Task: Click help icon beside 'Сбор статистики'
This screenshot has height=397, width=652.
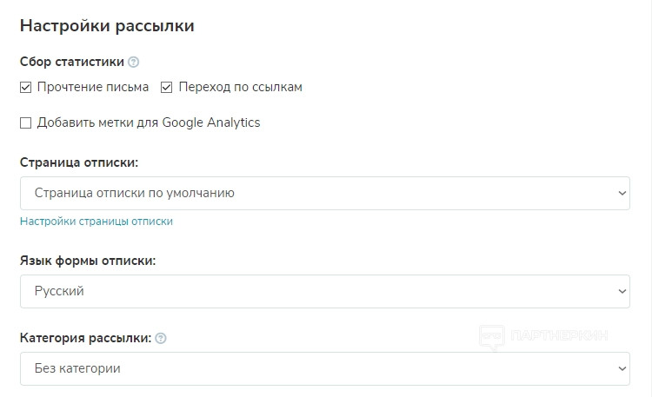Action: click(133, 63)
